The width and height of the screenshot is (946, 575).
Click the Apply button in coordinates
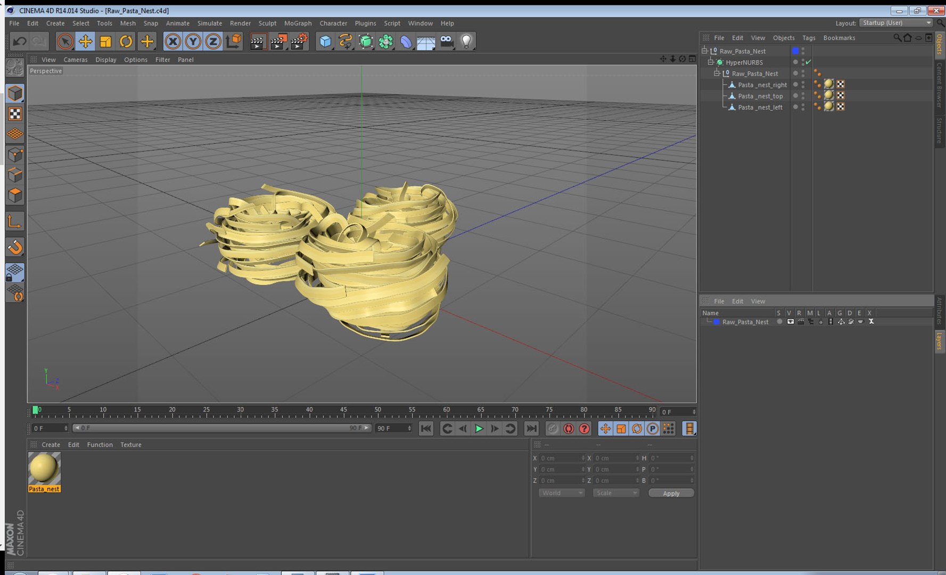tap(671, 493)
